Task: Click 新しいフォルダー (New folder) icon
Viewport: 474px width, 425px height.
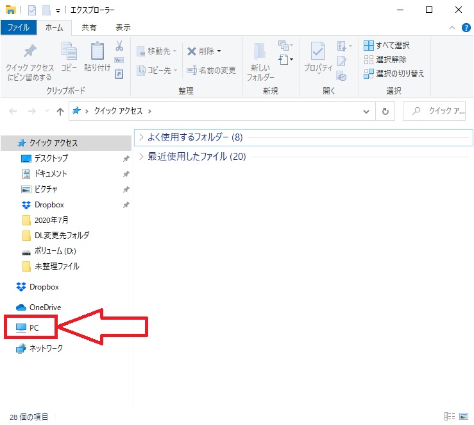Action: tap(260, 51)
